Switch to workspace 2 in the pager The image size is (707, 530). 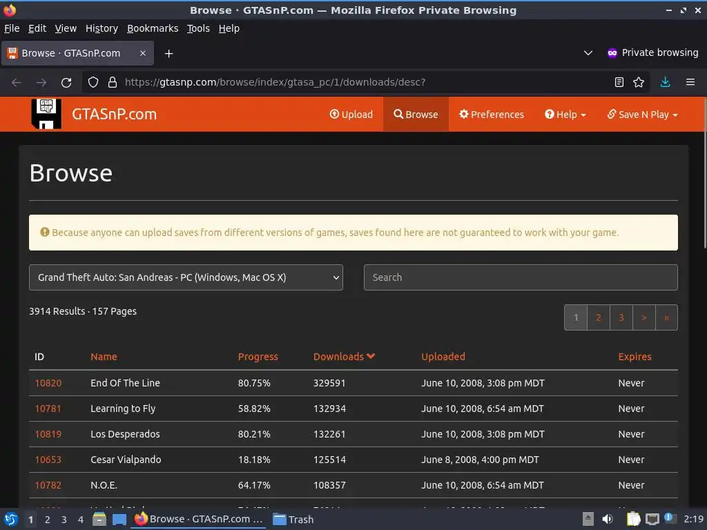coord(48,520)
